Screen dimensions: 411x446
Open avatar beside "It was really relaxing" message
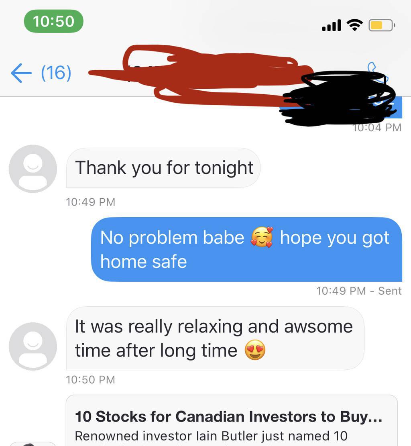tap(33, 346)
